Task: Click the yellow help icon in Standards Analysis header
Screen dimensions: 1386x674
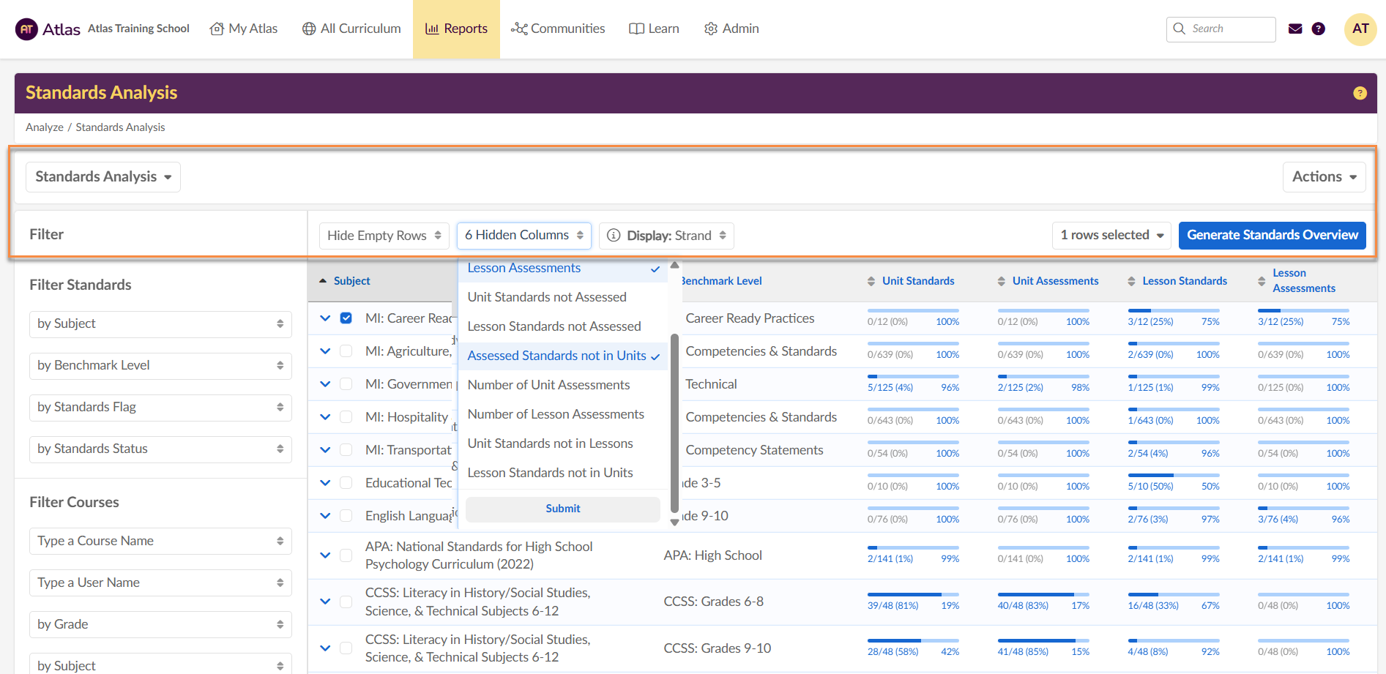Action: click(x=1360, y=93)
